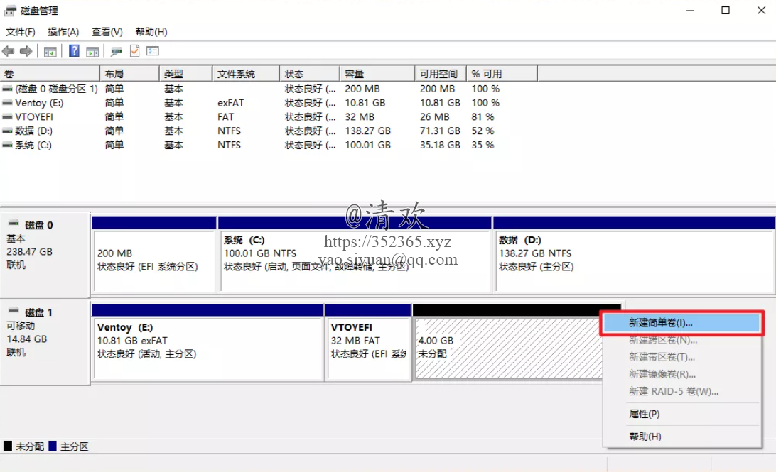Select the Ventoy (E:) volume row text

39,103
